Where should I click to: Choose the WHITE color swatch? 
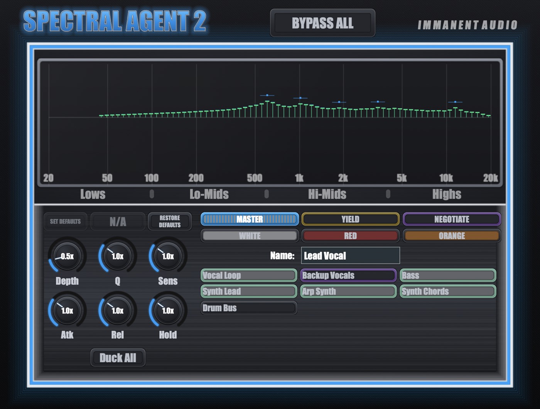tap(250, 236)
